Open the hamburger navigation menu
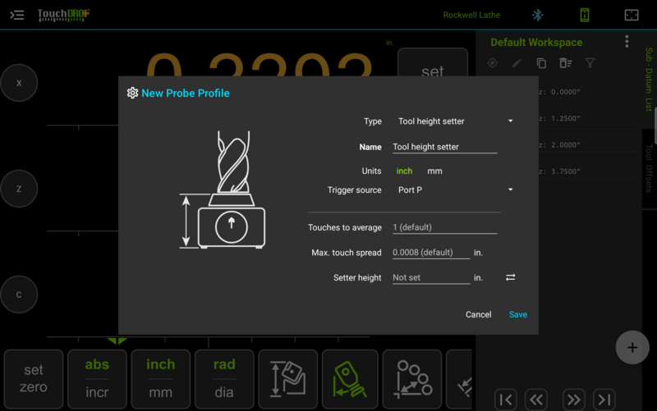Viewport: 657px width, 411px height. click(16, 15)
